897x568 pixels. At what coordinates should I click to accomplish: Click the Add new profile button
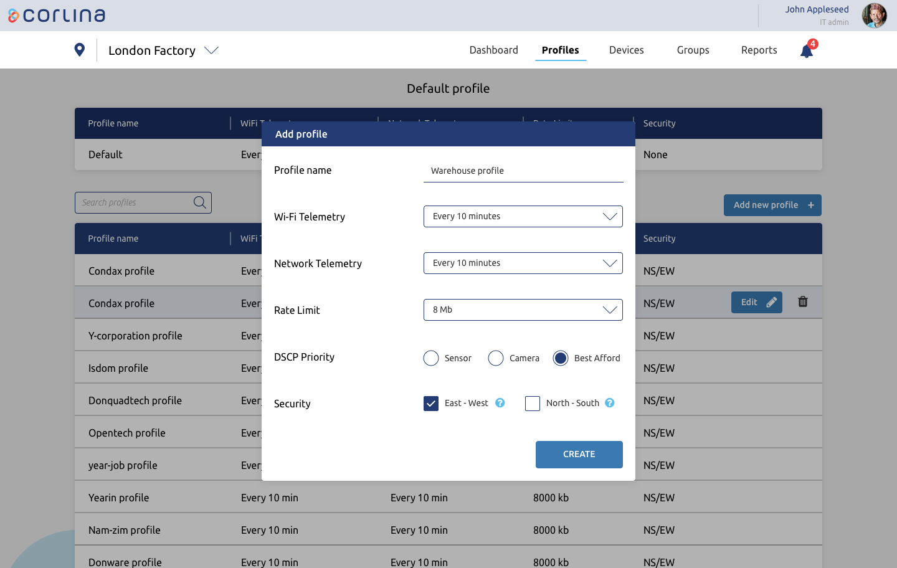(x=772, y=205)
